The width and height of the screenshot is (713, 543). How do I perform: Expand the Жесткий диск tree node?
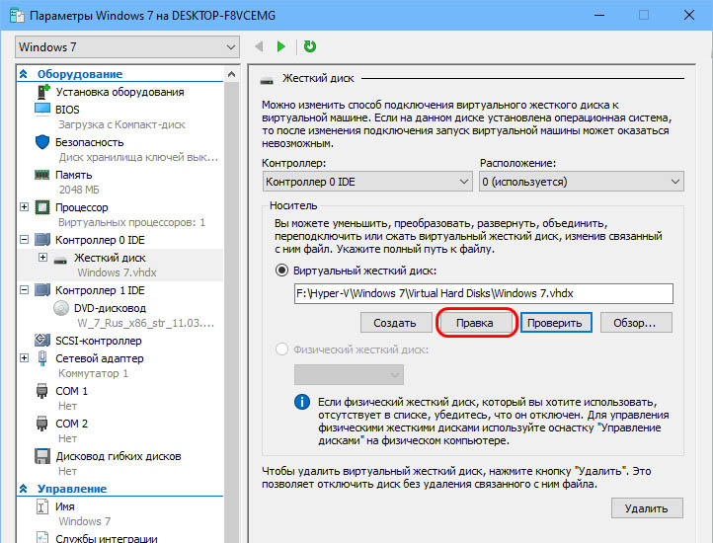click(x=42, y=258)
